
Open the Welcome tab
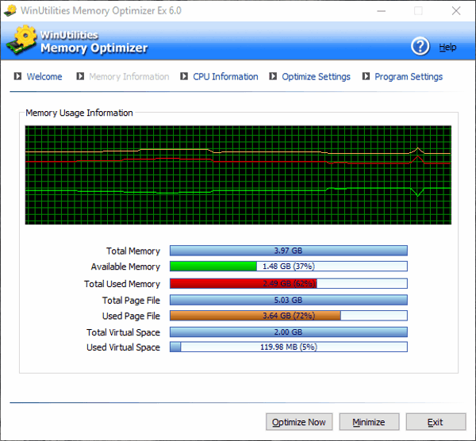coord(44,76)
